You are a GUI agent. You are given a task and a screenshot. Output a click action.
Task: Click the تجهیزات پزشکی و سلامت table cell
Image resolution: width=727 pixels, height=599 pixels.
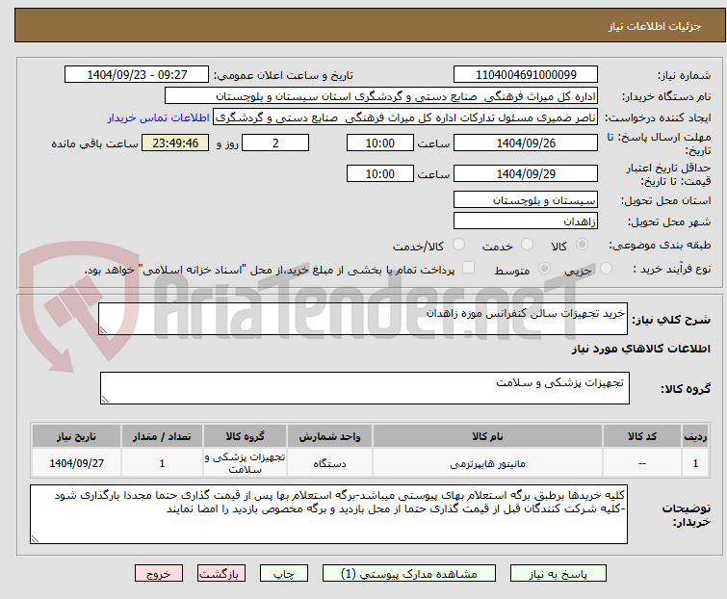[245, 462]
